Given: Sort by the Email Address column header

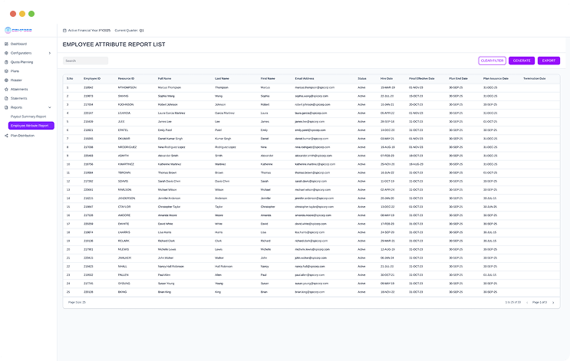Looking at the screenshot, I should (305, 78).
